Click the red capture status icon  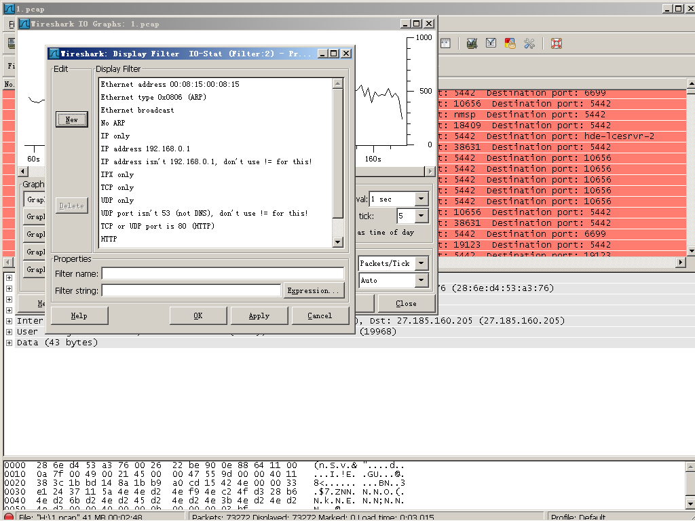coord(8,517)
